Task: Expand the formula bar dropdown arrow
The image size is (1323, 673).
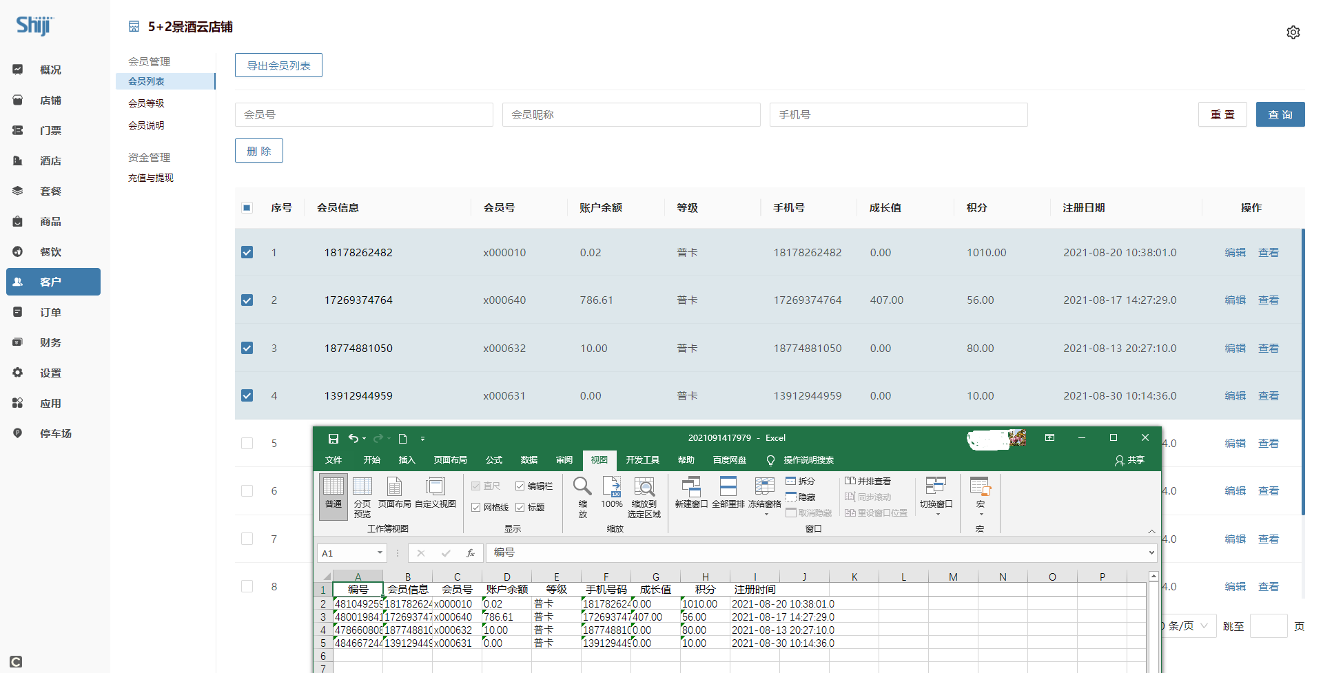Action: [1151, 552]
